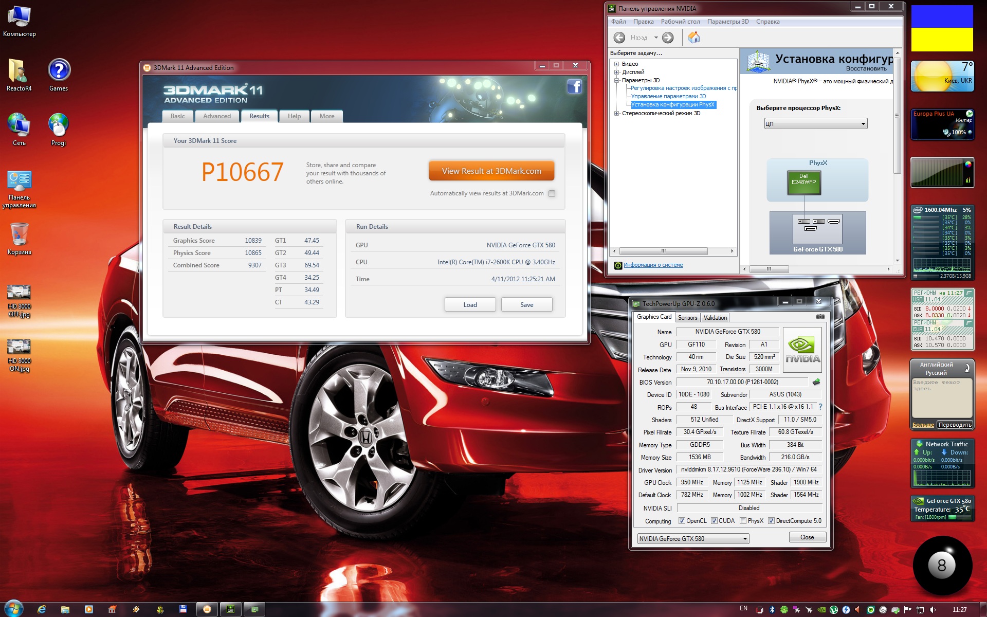Click the Bus Interface question mark
987x617 pixels.
pos(820,407)
